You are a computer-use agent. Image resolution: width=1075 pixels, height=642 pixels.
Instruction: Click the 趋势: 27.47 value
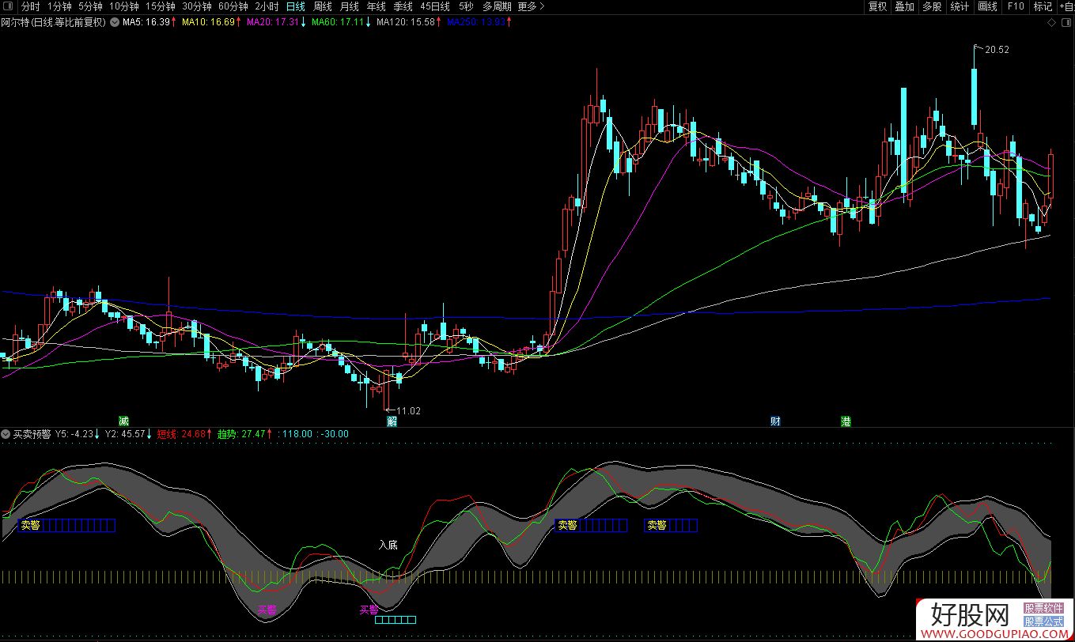click(x=242, y=434)
